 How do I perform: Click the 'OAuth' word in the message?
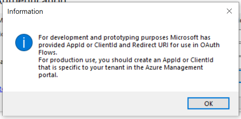click(x=210, y=45)
